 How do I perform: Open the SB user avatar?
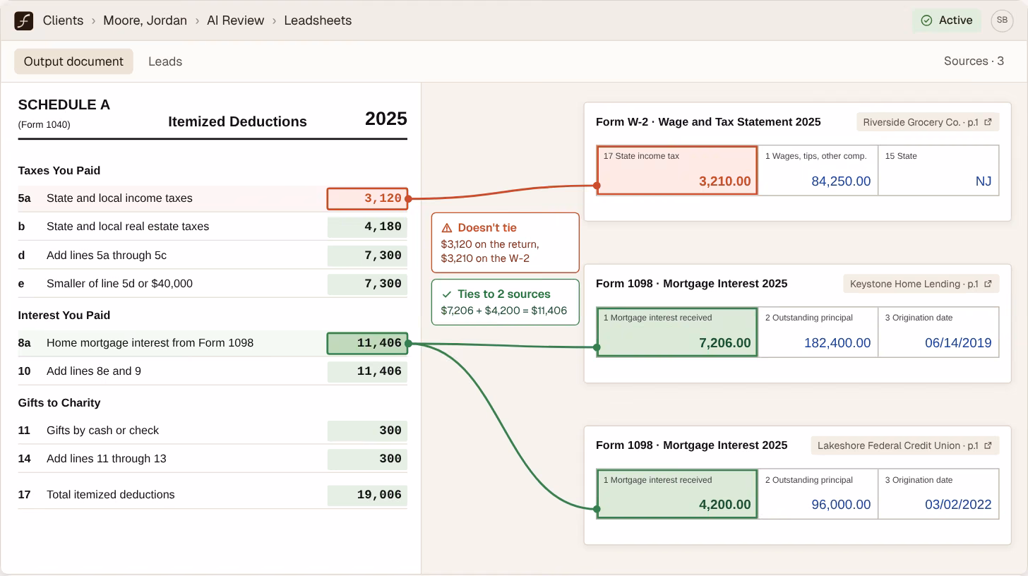[x=1002, y=20]
